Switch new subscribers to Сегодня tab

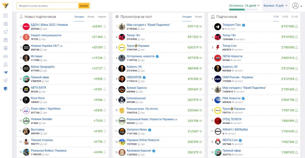[79, 17]
